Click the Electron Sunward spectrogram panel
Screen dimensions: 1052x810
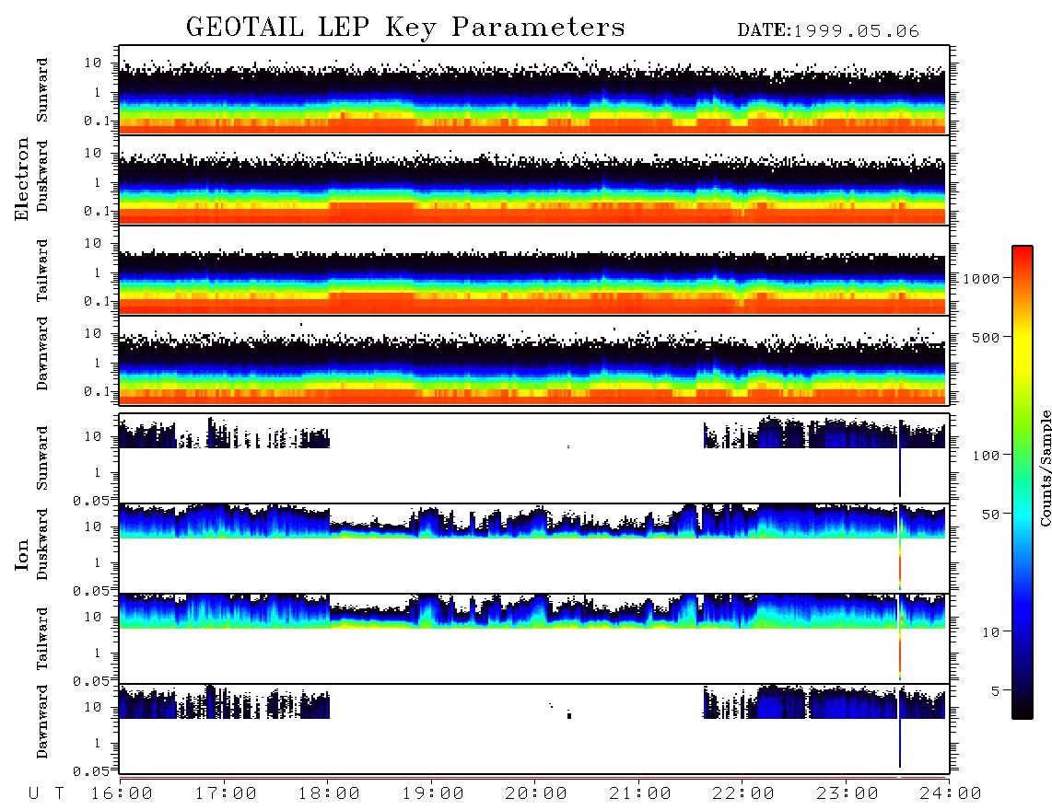[x=534, y=90]
